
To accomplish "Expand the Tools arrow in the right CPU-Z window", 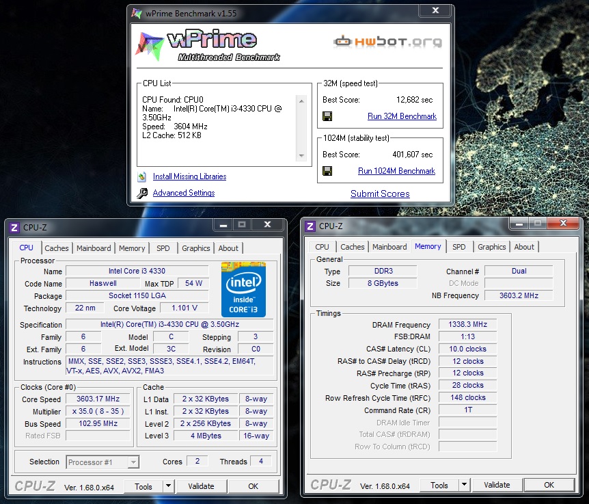I will coord(464,485).
